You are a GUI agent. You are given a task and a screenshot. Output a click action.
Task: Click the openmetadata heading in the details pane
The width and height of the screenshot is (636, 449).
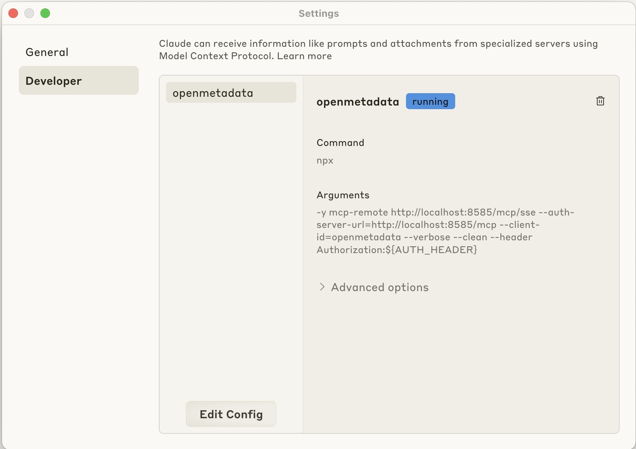(x=358, y=102)
